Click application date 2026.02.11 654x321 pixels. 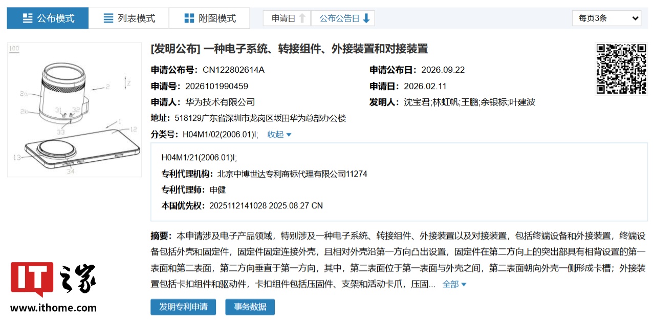(x=425, y=86)
